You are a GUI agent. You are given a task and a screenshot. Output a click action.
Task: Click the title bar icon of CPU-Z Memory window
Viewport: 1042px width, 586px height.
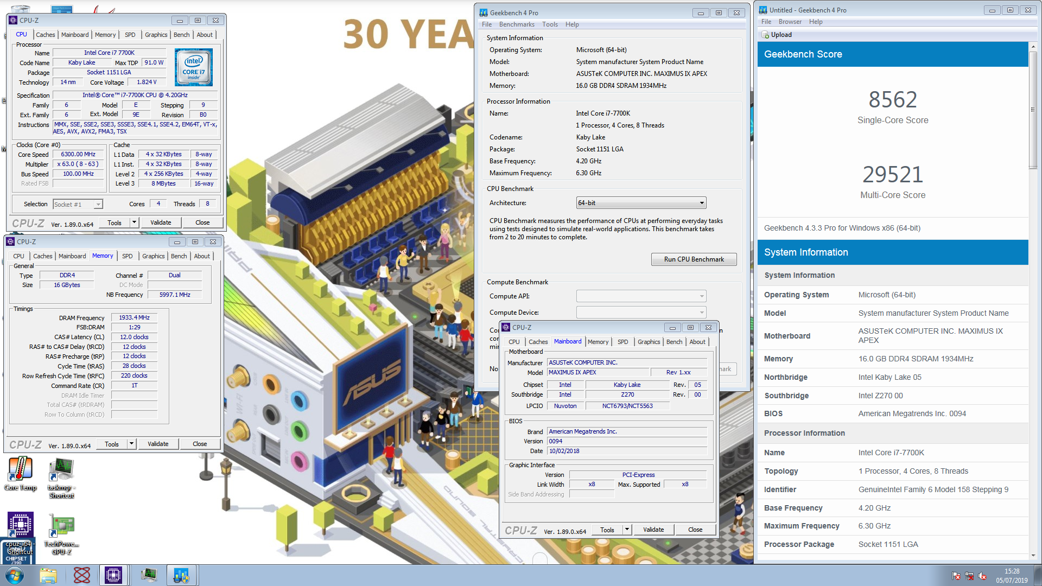click(10, 242)
